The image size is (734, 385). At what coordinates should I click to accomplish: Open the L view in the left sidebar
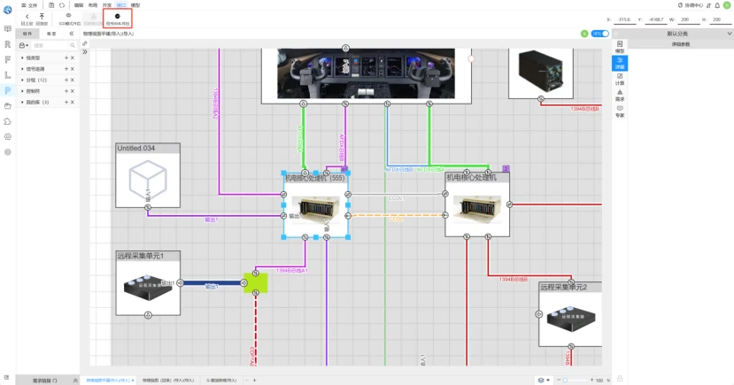(x=7, y=75)
